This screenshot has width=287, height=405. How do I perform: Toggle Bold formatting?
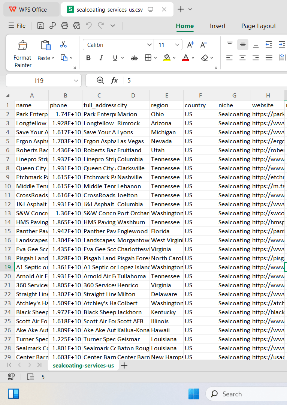coord(88,58)
